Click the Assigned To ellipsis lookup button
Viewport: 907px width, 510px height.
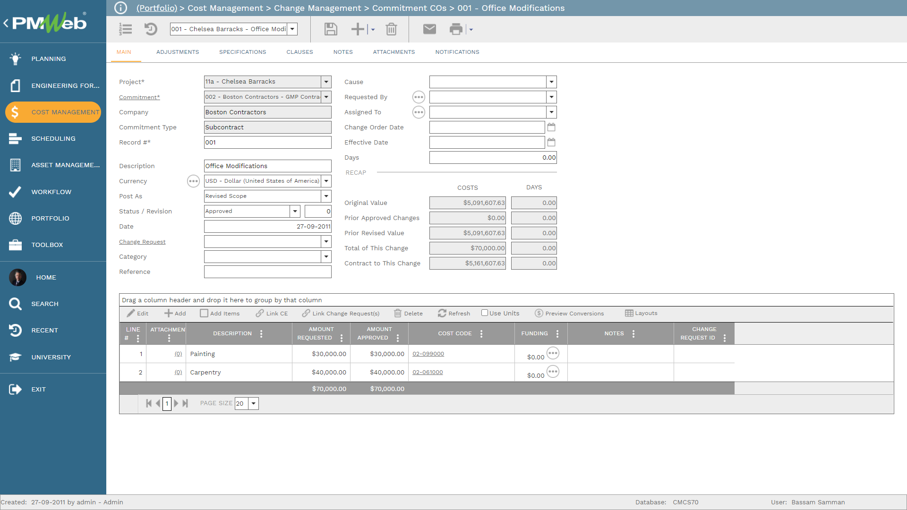[419, 112]
